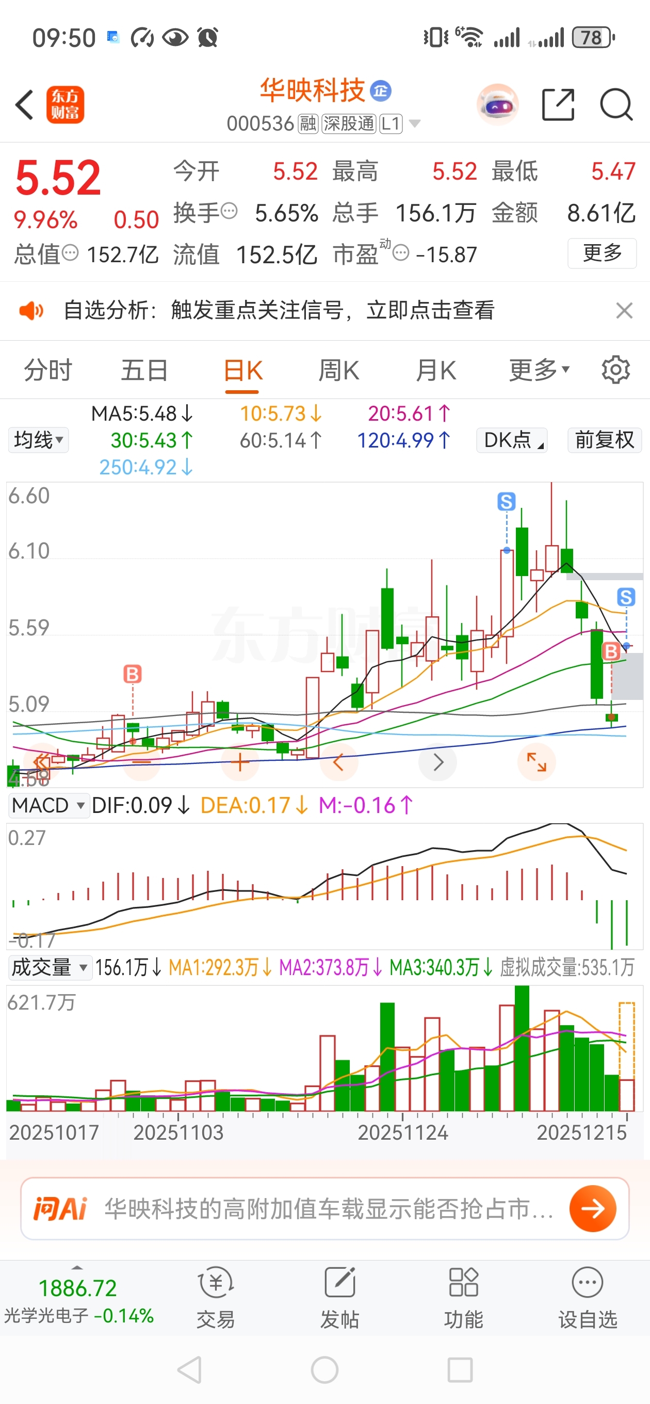The height and width of the screenshot is (1404, 650).
Task: Tap the 融 margin badge
Action: click(308, 124)
